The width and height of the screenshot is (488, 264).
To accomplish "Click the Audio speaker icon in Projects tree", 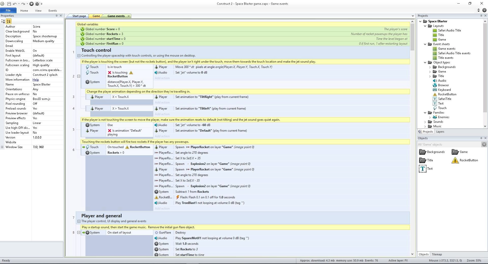I will point(435,81).
